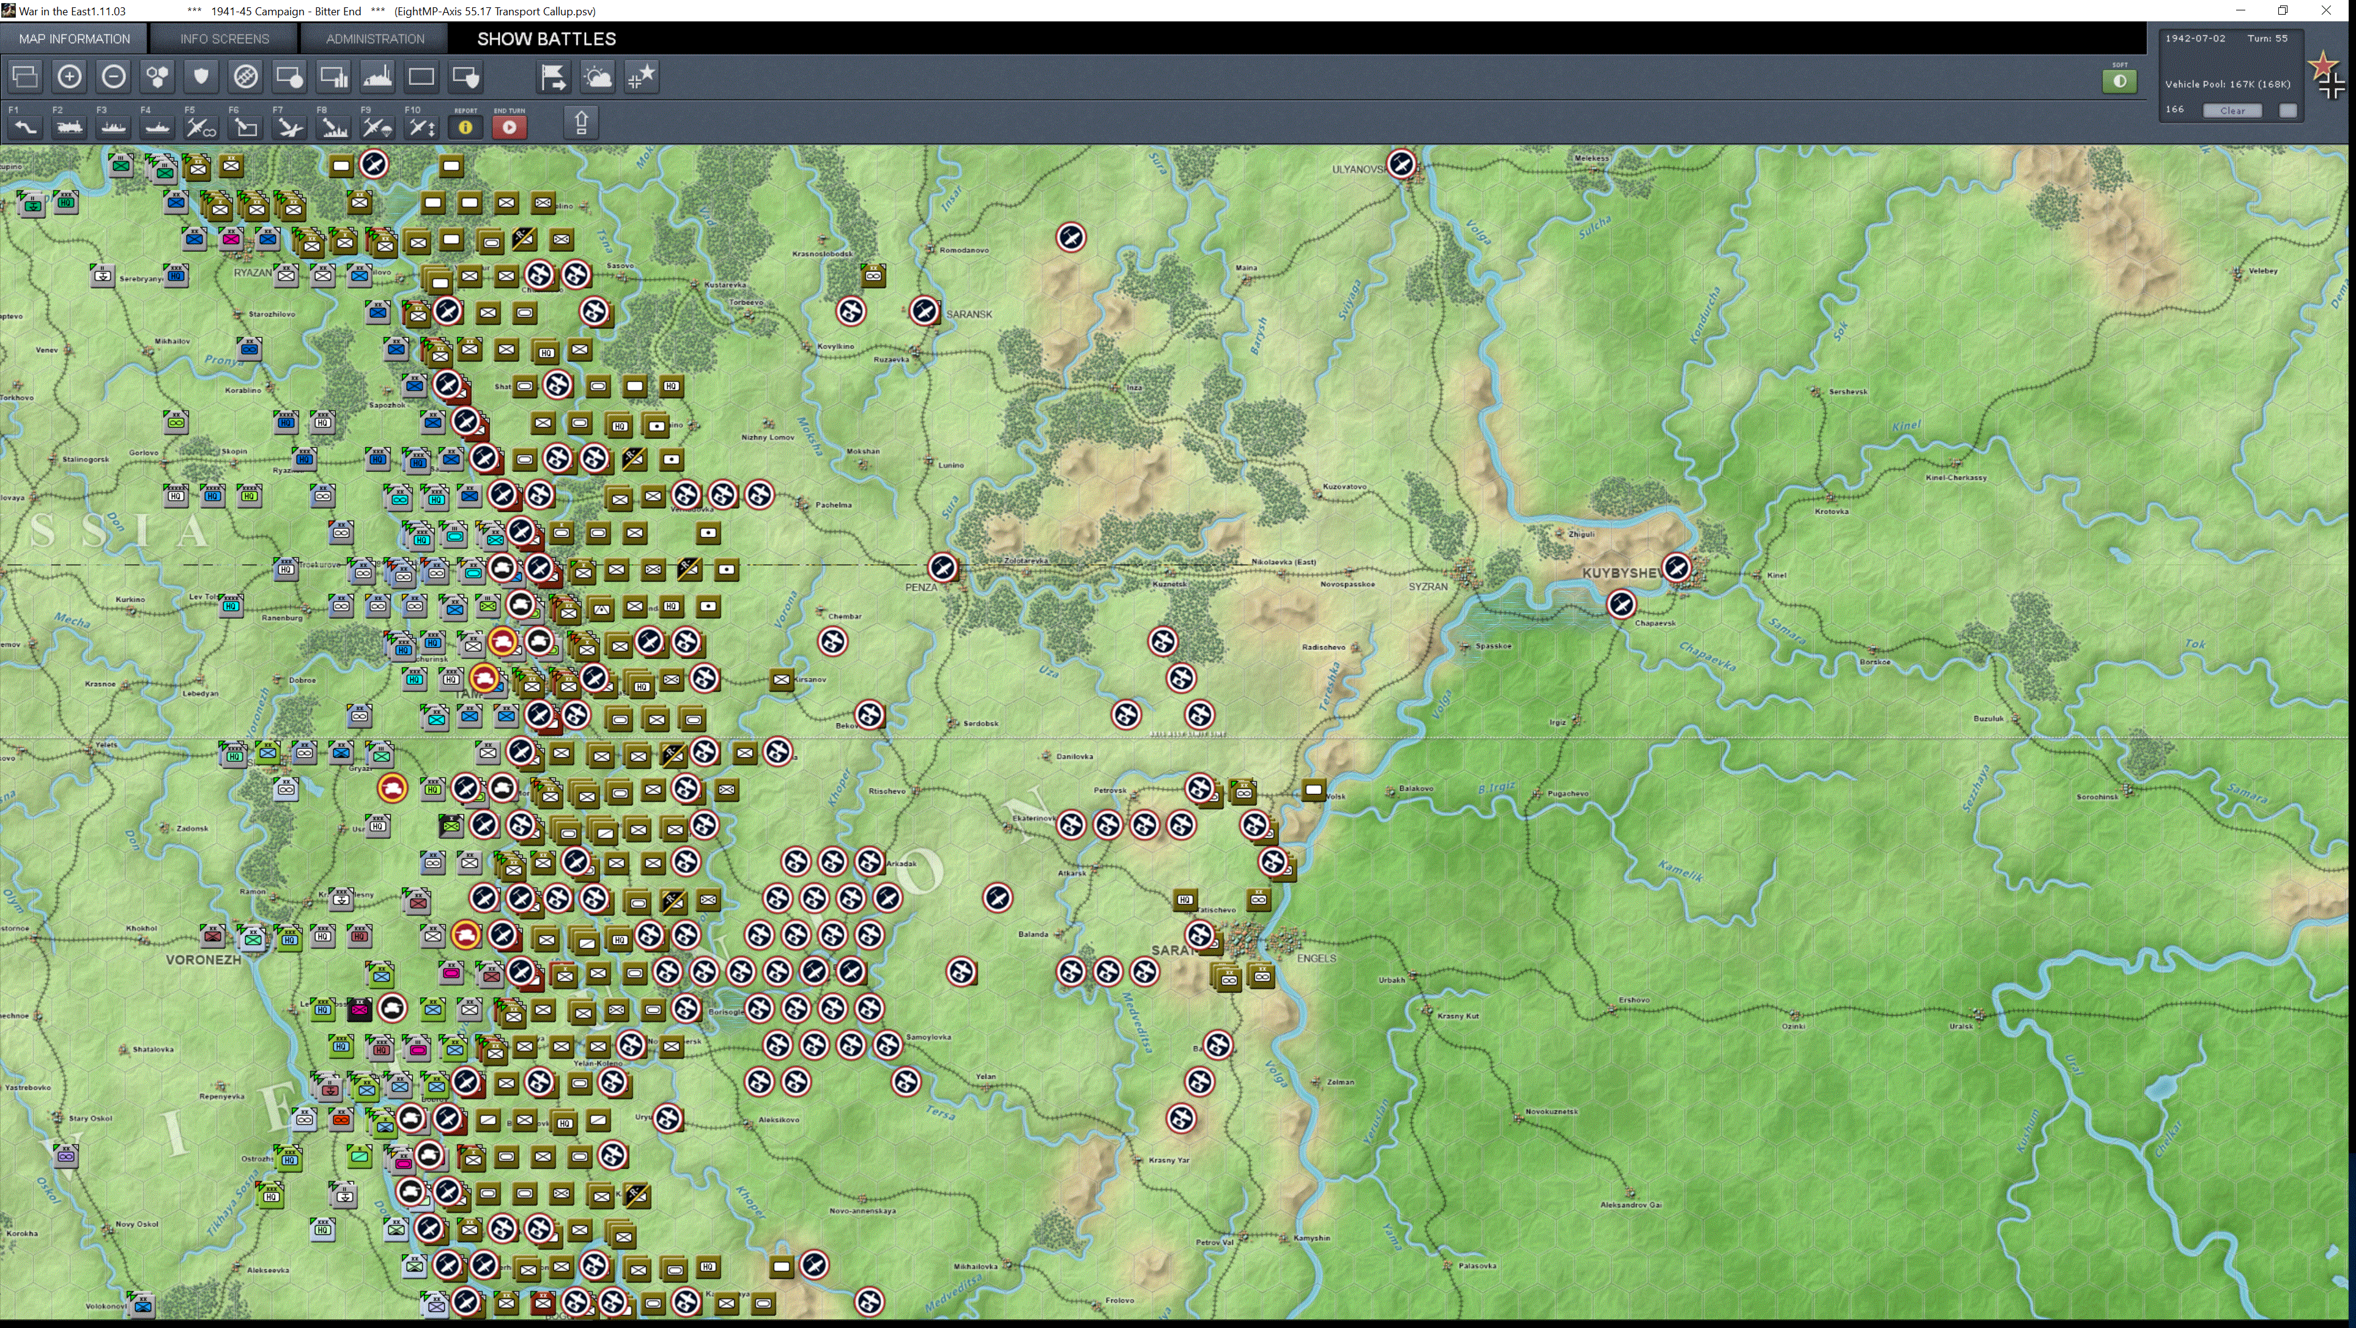Select F3 naval transport ship icon
Viewport: 2356px width, 1328px height.
113,127
